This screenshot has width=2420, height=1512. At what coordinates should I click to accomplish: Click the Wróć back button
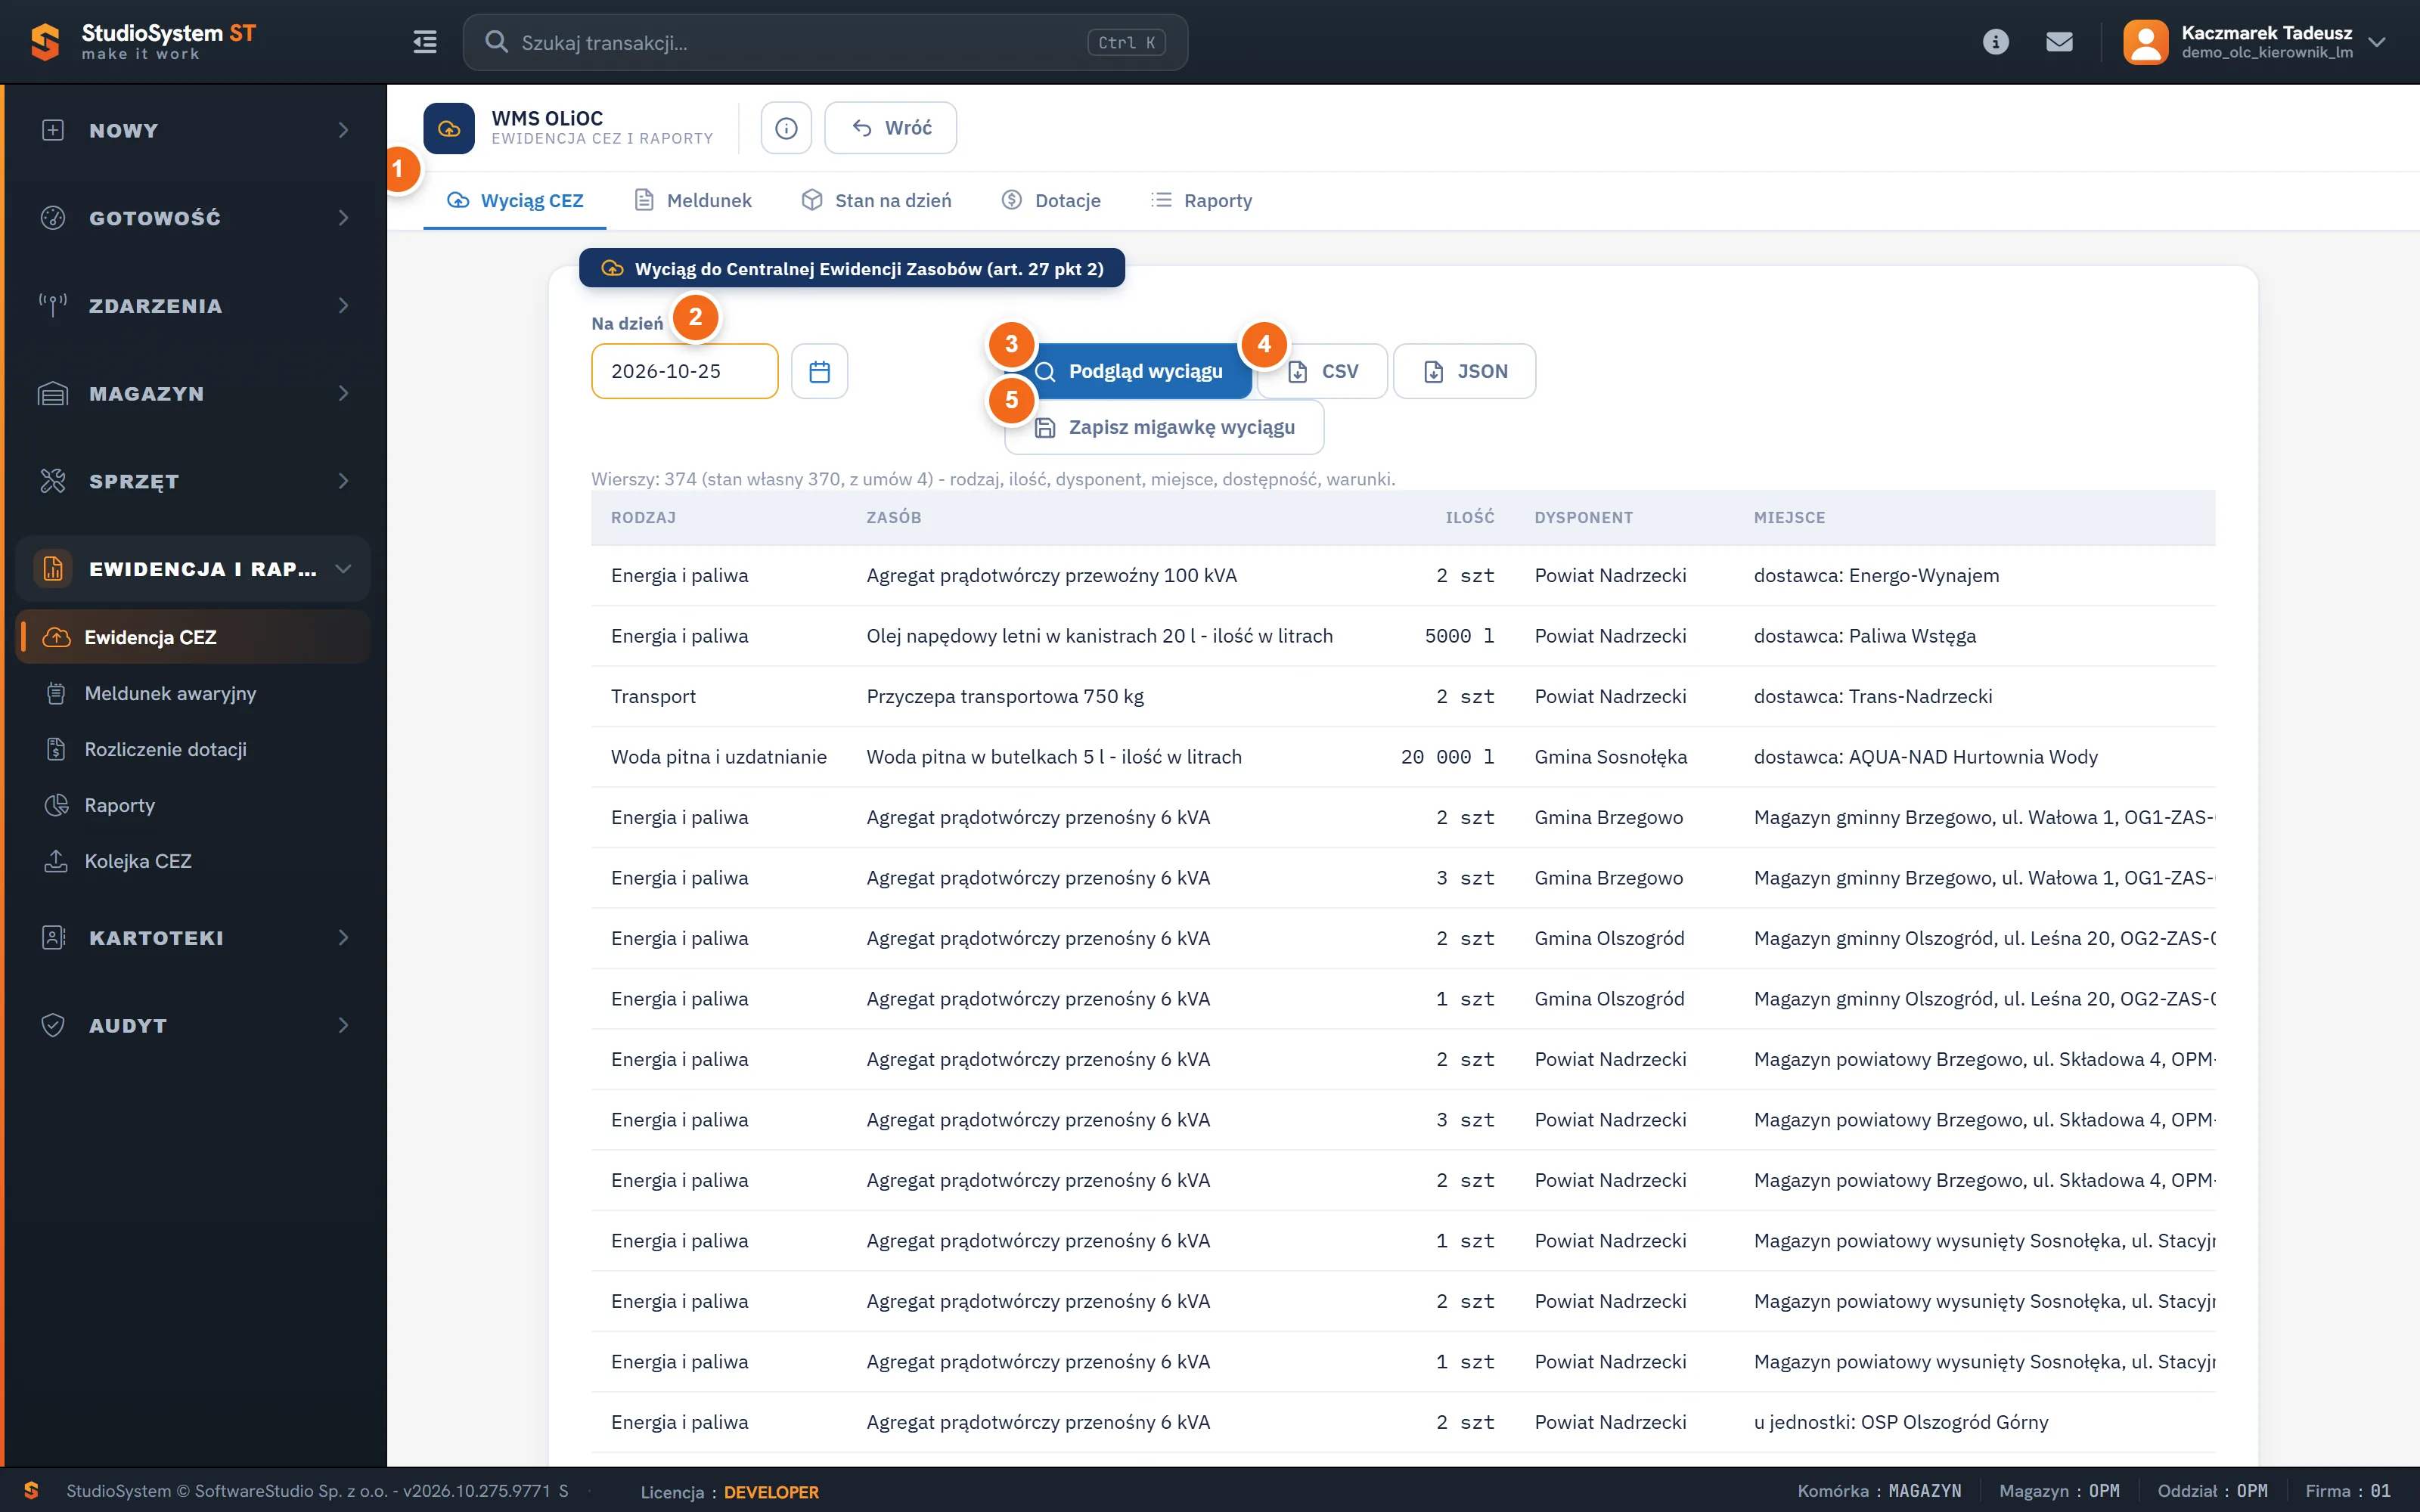tap(890, 128)
